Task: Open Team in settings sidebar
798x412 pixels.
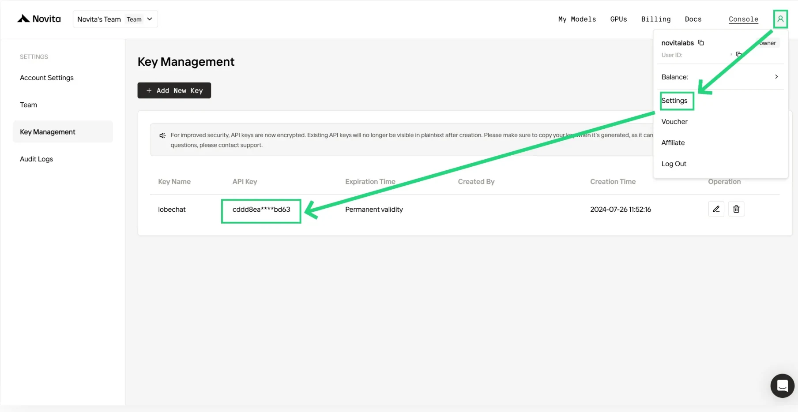Action: pos(28,105)
